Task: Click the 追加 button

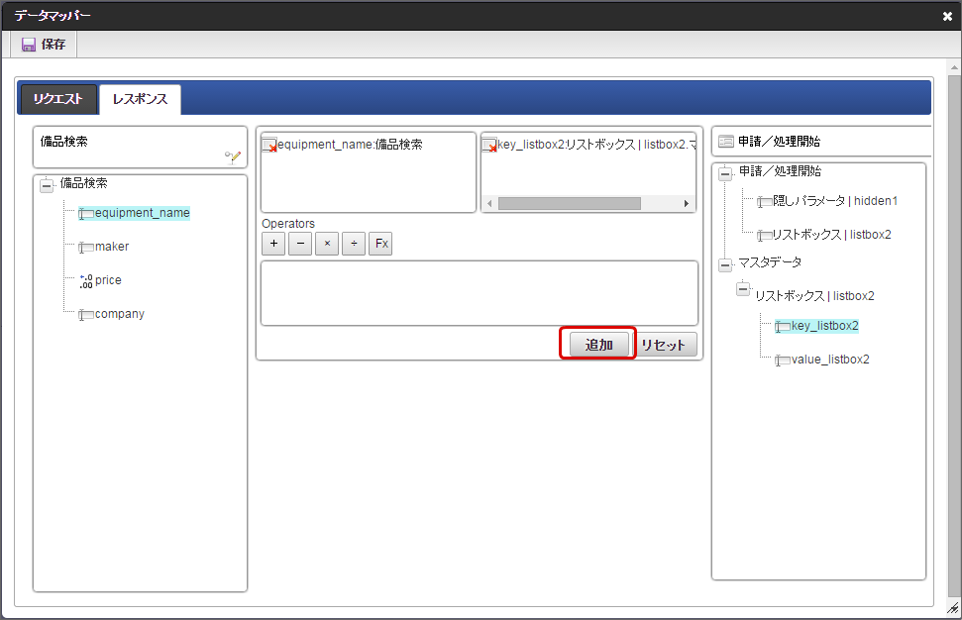Action: click(x=598, y=345)
